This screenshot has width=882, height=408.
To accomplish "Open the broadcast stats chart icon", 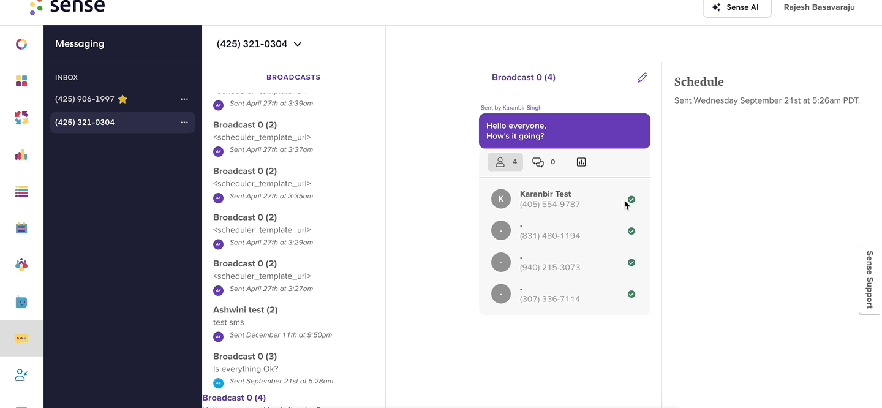I will click(x=581, y=162).
